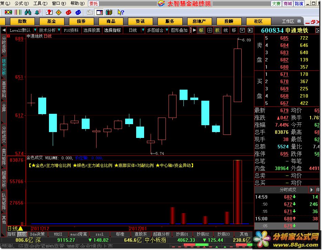Image resolution: width=322 pixels, height=250 pixels.
Task: Open the 帮助 menu
Action: coord(78,3)
